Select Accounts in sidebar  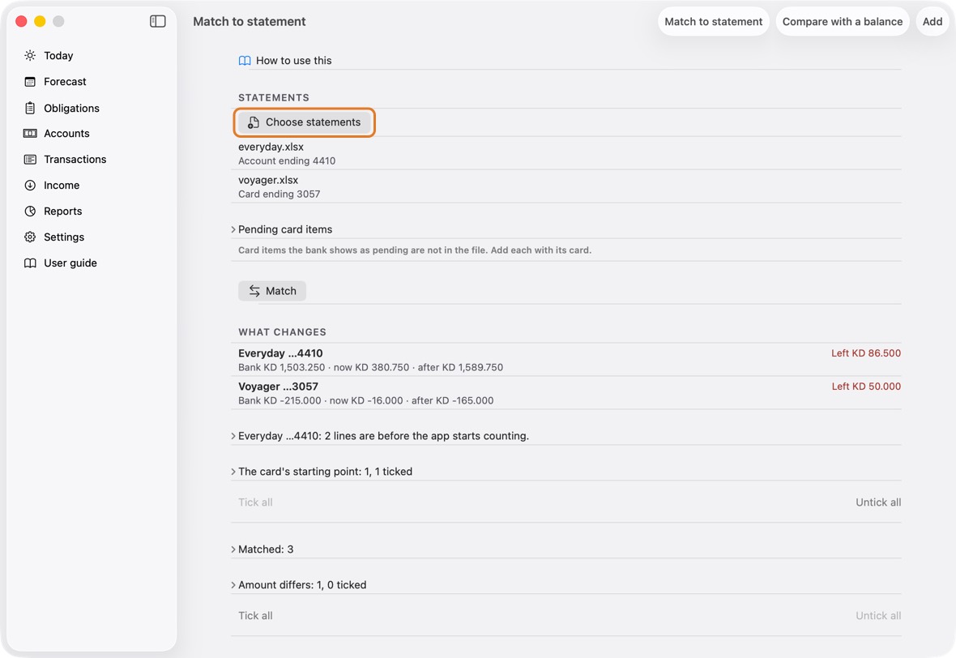coord(66,134)
